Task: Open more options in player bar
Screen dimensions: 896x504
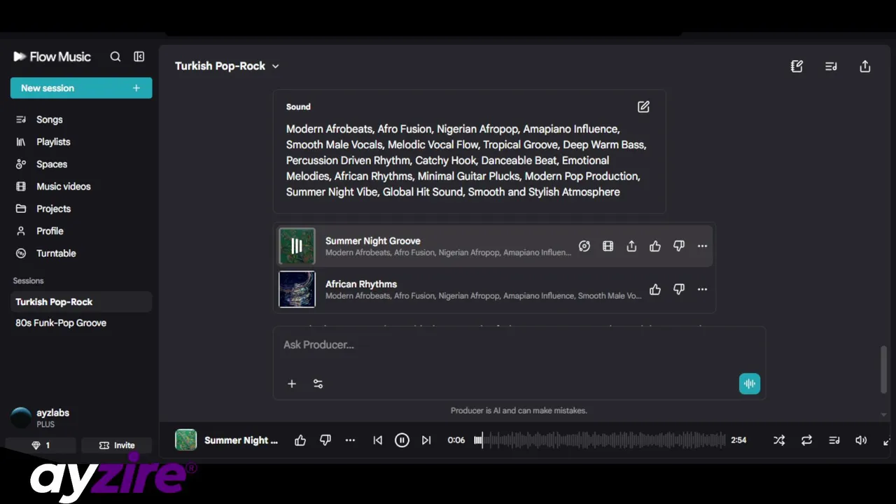Action: (350, 440)
